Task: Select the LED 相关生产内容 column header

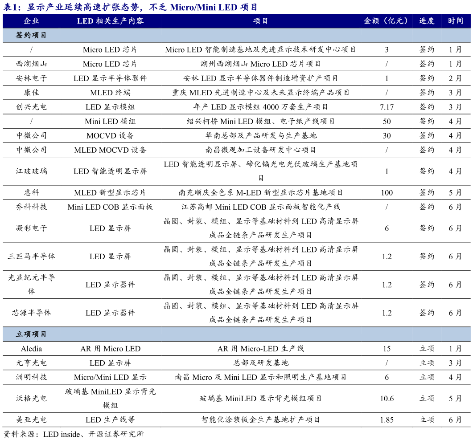Action: pyautogui.click(x=111, y=21)
